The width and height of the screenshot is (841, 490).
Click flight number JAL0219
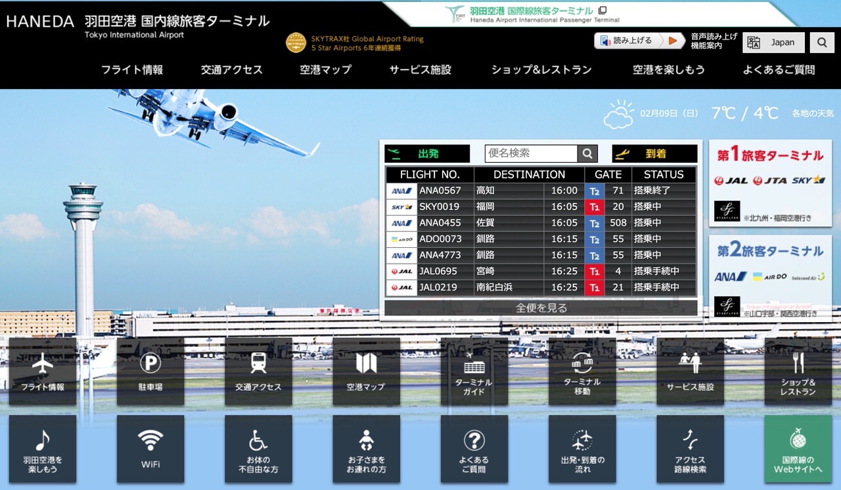click(x=438, y=287)
